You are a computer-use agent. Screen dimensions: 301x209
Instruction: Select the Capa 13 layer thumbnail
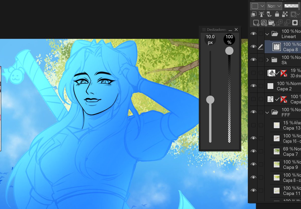point(277,125)
